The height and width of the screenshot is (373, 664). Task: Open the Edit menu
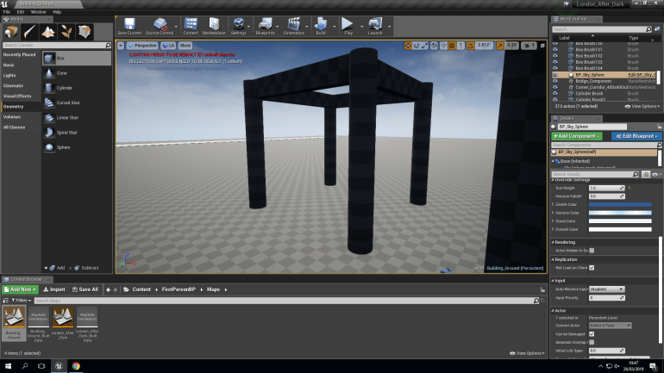21,12
